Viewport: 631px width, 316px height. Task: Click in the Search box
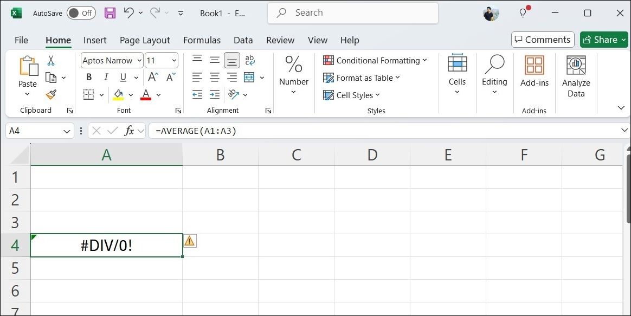coord(352,13)
